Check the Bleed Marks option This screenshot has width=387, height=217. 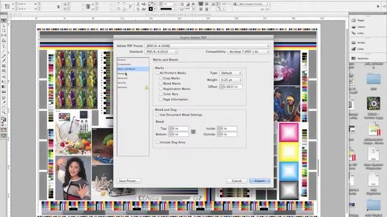tap(161, 84)
